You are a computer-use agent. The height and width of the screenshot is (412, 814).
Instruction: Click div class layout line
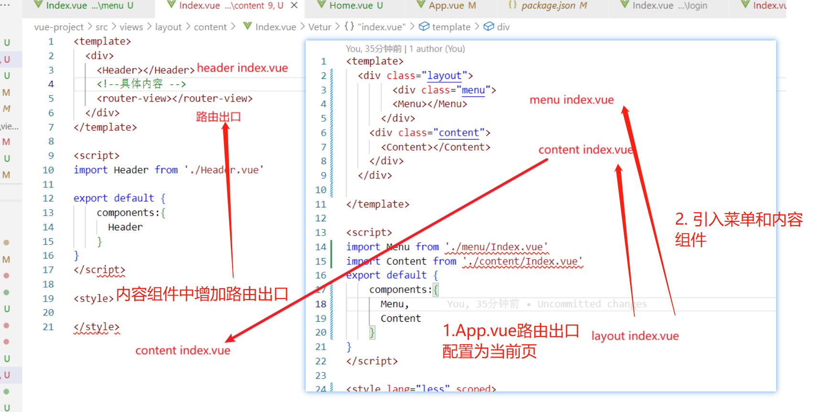416,76
